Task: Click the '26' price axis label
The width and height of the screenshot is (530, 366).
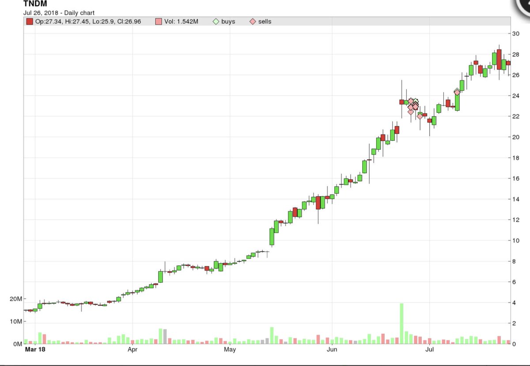Action: point(515,75)
